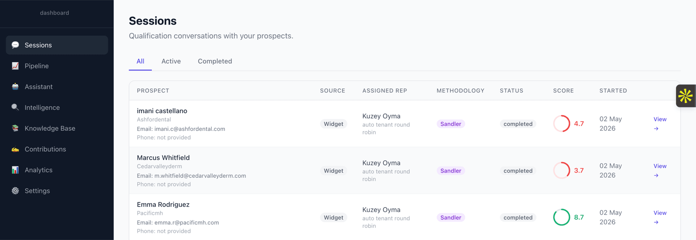The width and height of the screenshot is (696, 240).
Task: Select the All sessions tab
Action: 140,61
